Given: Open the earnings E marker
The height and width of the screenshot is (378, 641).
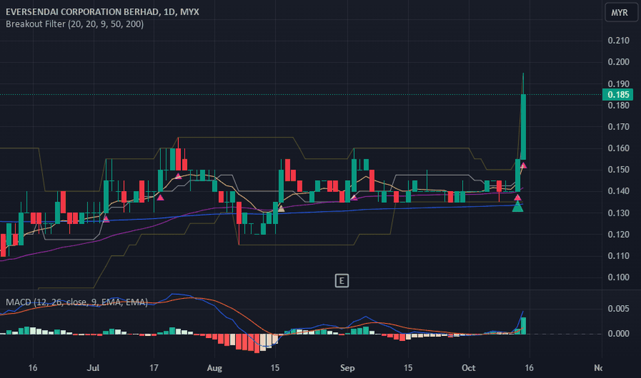Looking at the screenshot, I should (342, 280).
